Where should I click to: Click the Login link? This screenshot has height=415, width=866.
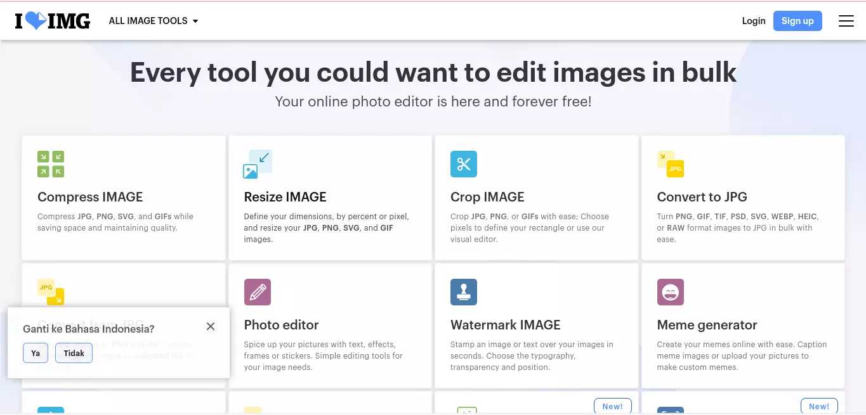coord(754,21)
